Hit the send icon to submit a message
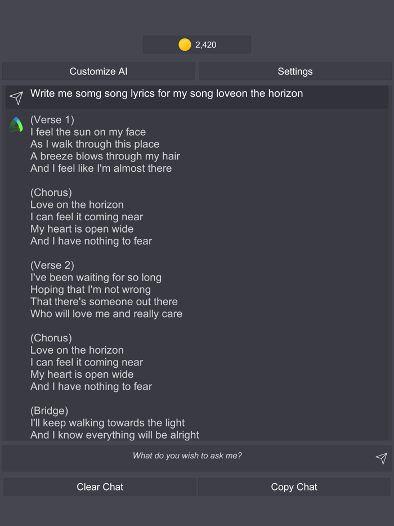 coord(380,458)
